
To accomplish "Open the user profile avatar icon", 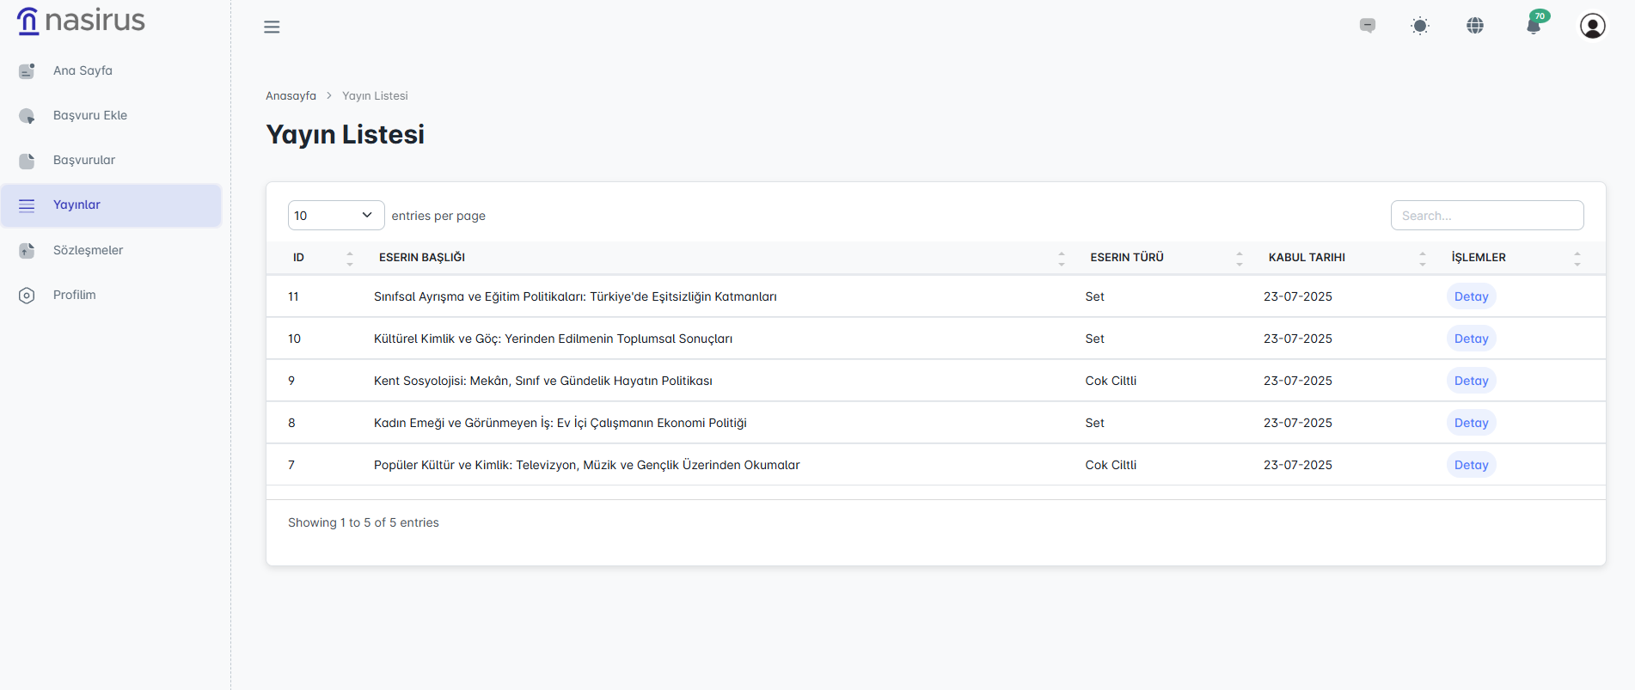I will coord(1592,26).
